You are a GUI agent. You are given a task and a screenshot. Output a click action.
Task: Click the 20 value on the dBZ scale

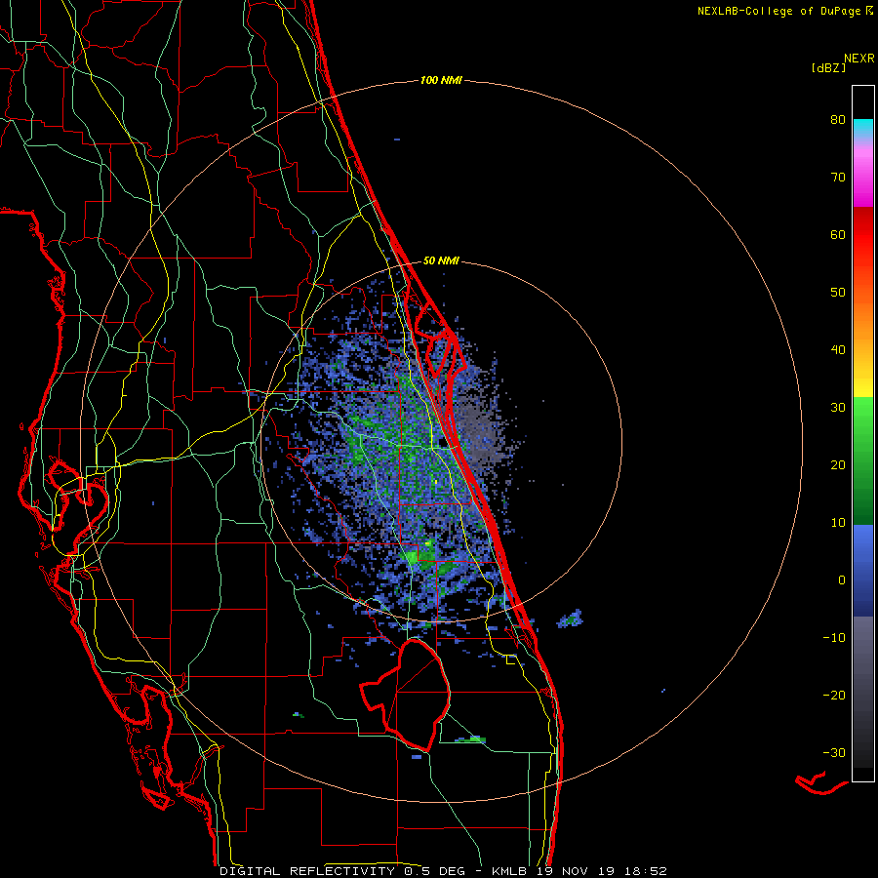pyautogui.click(x=838, y=465)
